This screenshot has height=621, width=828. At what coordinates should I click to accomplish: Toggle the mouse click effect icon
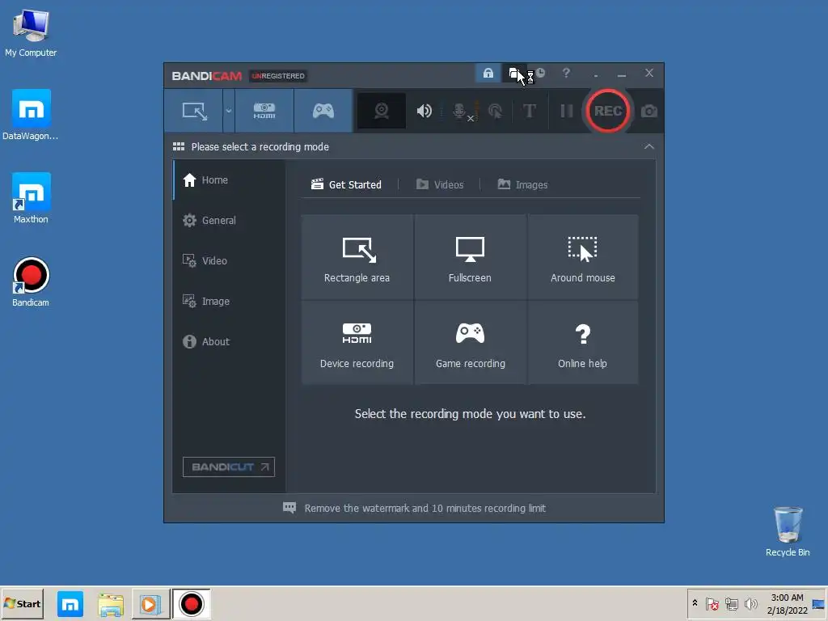[495, 111]
